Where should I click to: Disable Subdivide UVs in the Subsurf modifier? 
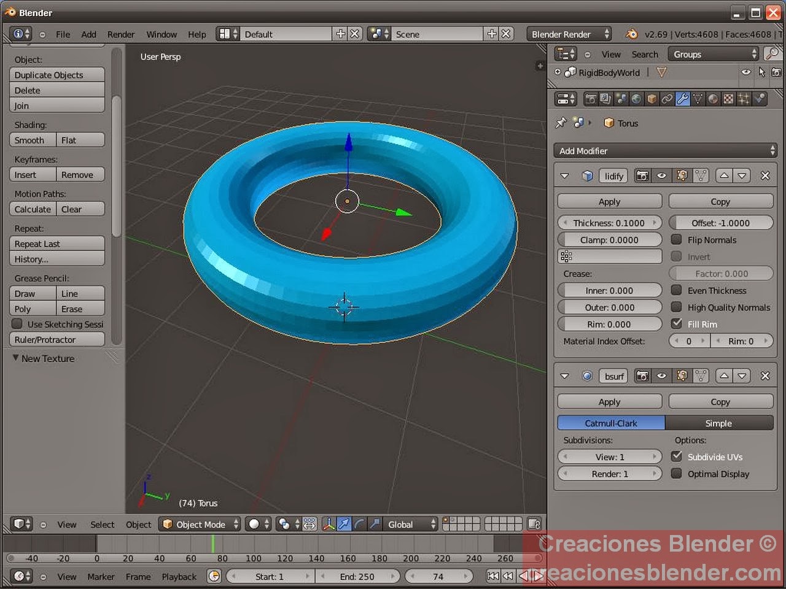(677, 456)
